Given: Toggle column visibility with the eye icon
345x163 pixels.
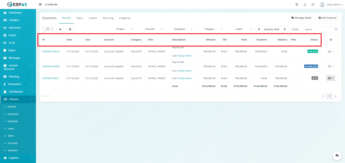Looking at the screenshot, I should pos(60,29).
